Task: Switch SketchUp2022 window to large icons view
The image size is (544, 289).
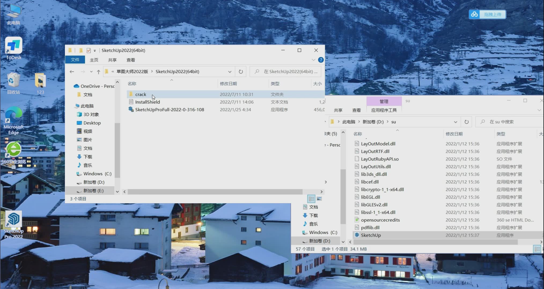Action: pyautogui.click(x=319, y=199)
